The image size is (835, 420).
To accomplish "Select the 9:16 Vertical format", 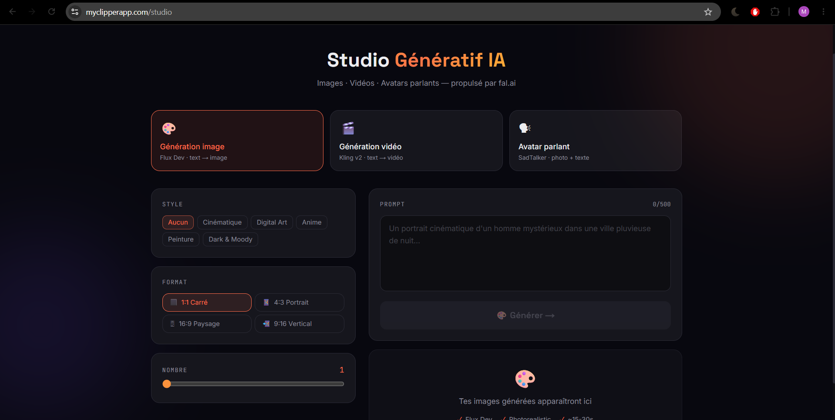I will point(300,324).
